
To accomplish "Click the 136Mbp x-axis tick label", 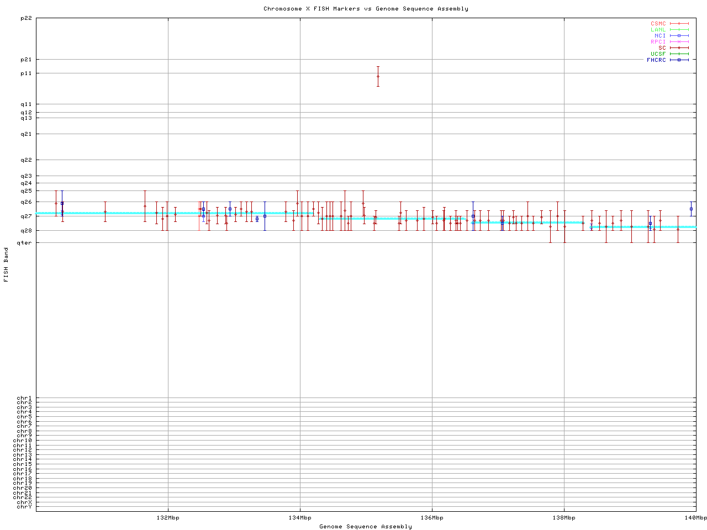I will coord(432,518).
